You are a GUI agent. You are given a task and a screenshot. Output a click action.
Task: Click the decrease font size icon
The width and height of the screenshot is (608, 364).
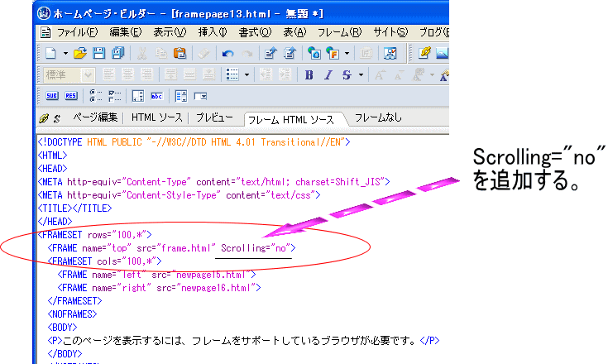coord(399,74)
